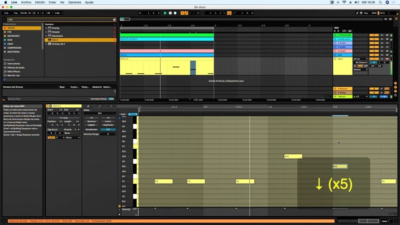Click the clear search icon in the browser
Image resolution: width=400 pixels, height=225 pixels.
coord(114,19)
